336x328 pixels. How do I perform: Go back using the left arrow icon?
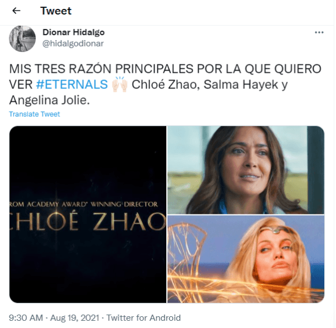pos(16,11)
